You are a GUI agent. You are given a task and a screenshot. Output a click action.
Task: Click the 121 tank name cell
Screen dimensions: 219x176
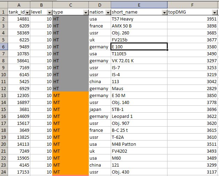(x=139, y=165)
